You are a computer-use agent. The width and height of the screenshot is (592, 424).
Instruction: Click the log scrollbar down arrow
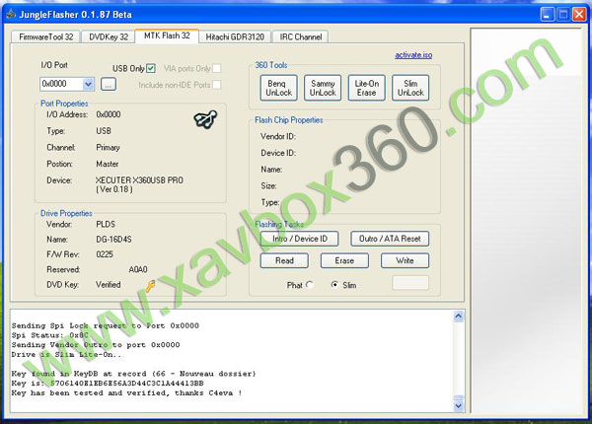pyautogui.click(x=459, y=406)
